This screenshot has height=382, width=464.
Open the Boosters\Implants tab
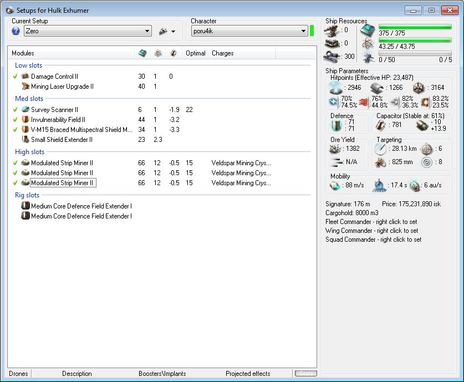(162, 374)
